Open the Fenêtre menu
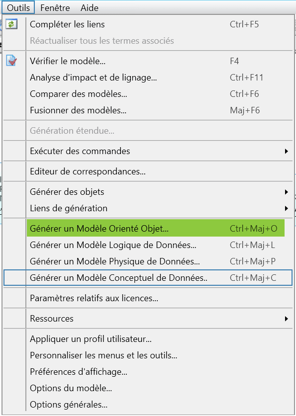This screenshot has width=296, height=416. pos(55,7)
